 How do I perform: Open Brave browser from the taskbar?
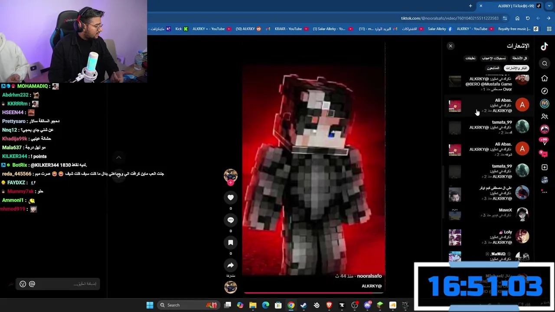click(x=329, y=305)
